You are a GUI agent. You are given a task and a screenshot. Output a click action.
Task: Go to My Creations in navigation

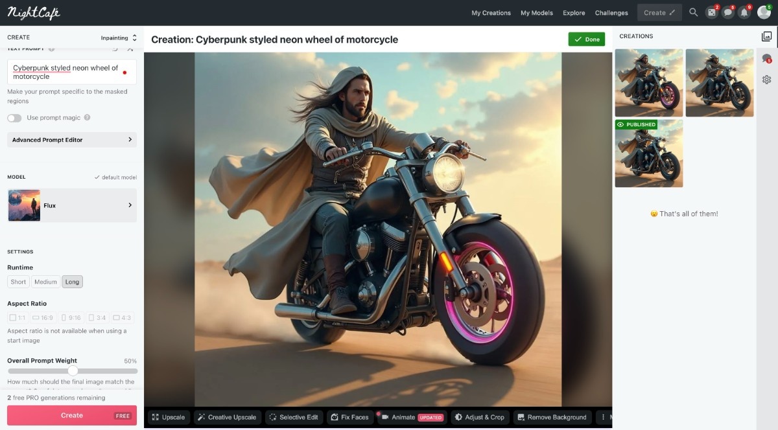point(491,13)
